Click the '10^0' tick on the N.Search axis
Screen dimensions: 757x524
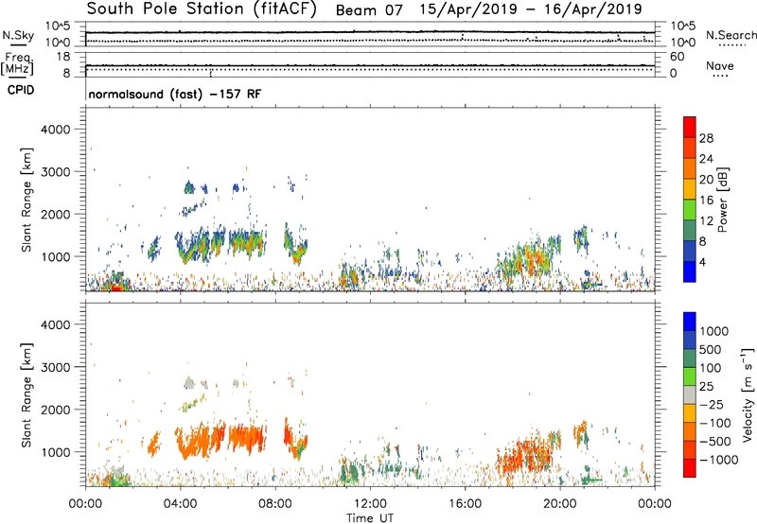pos(683,43)
